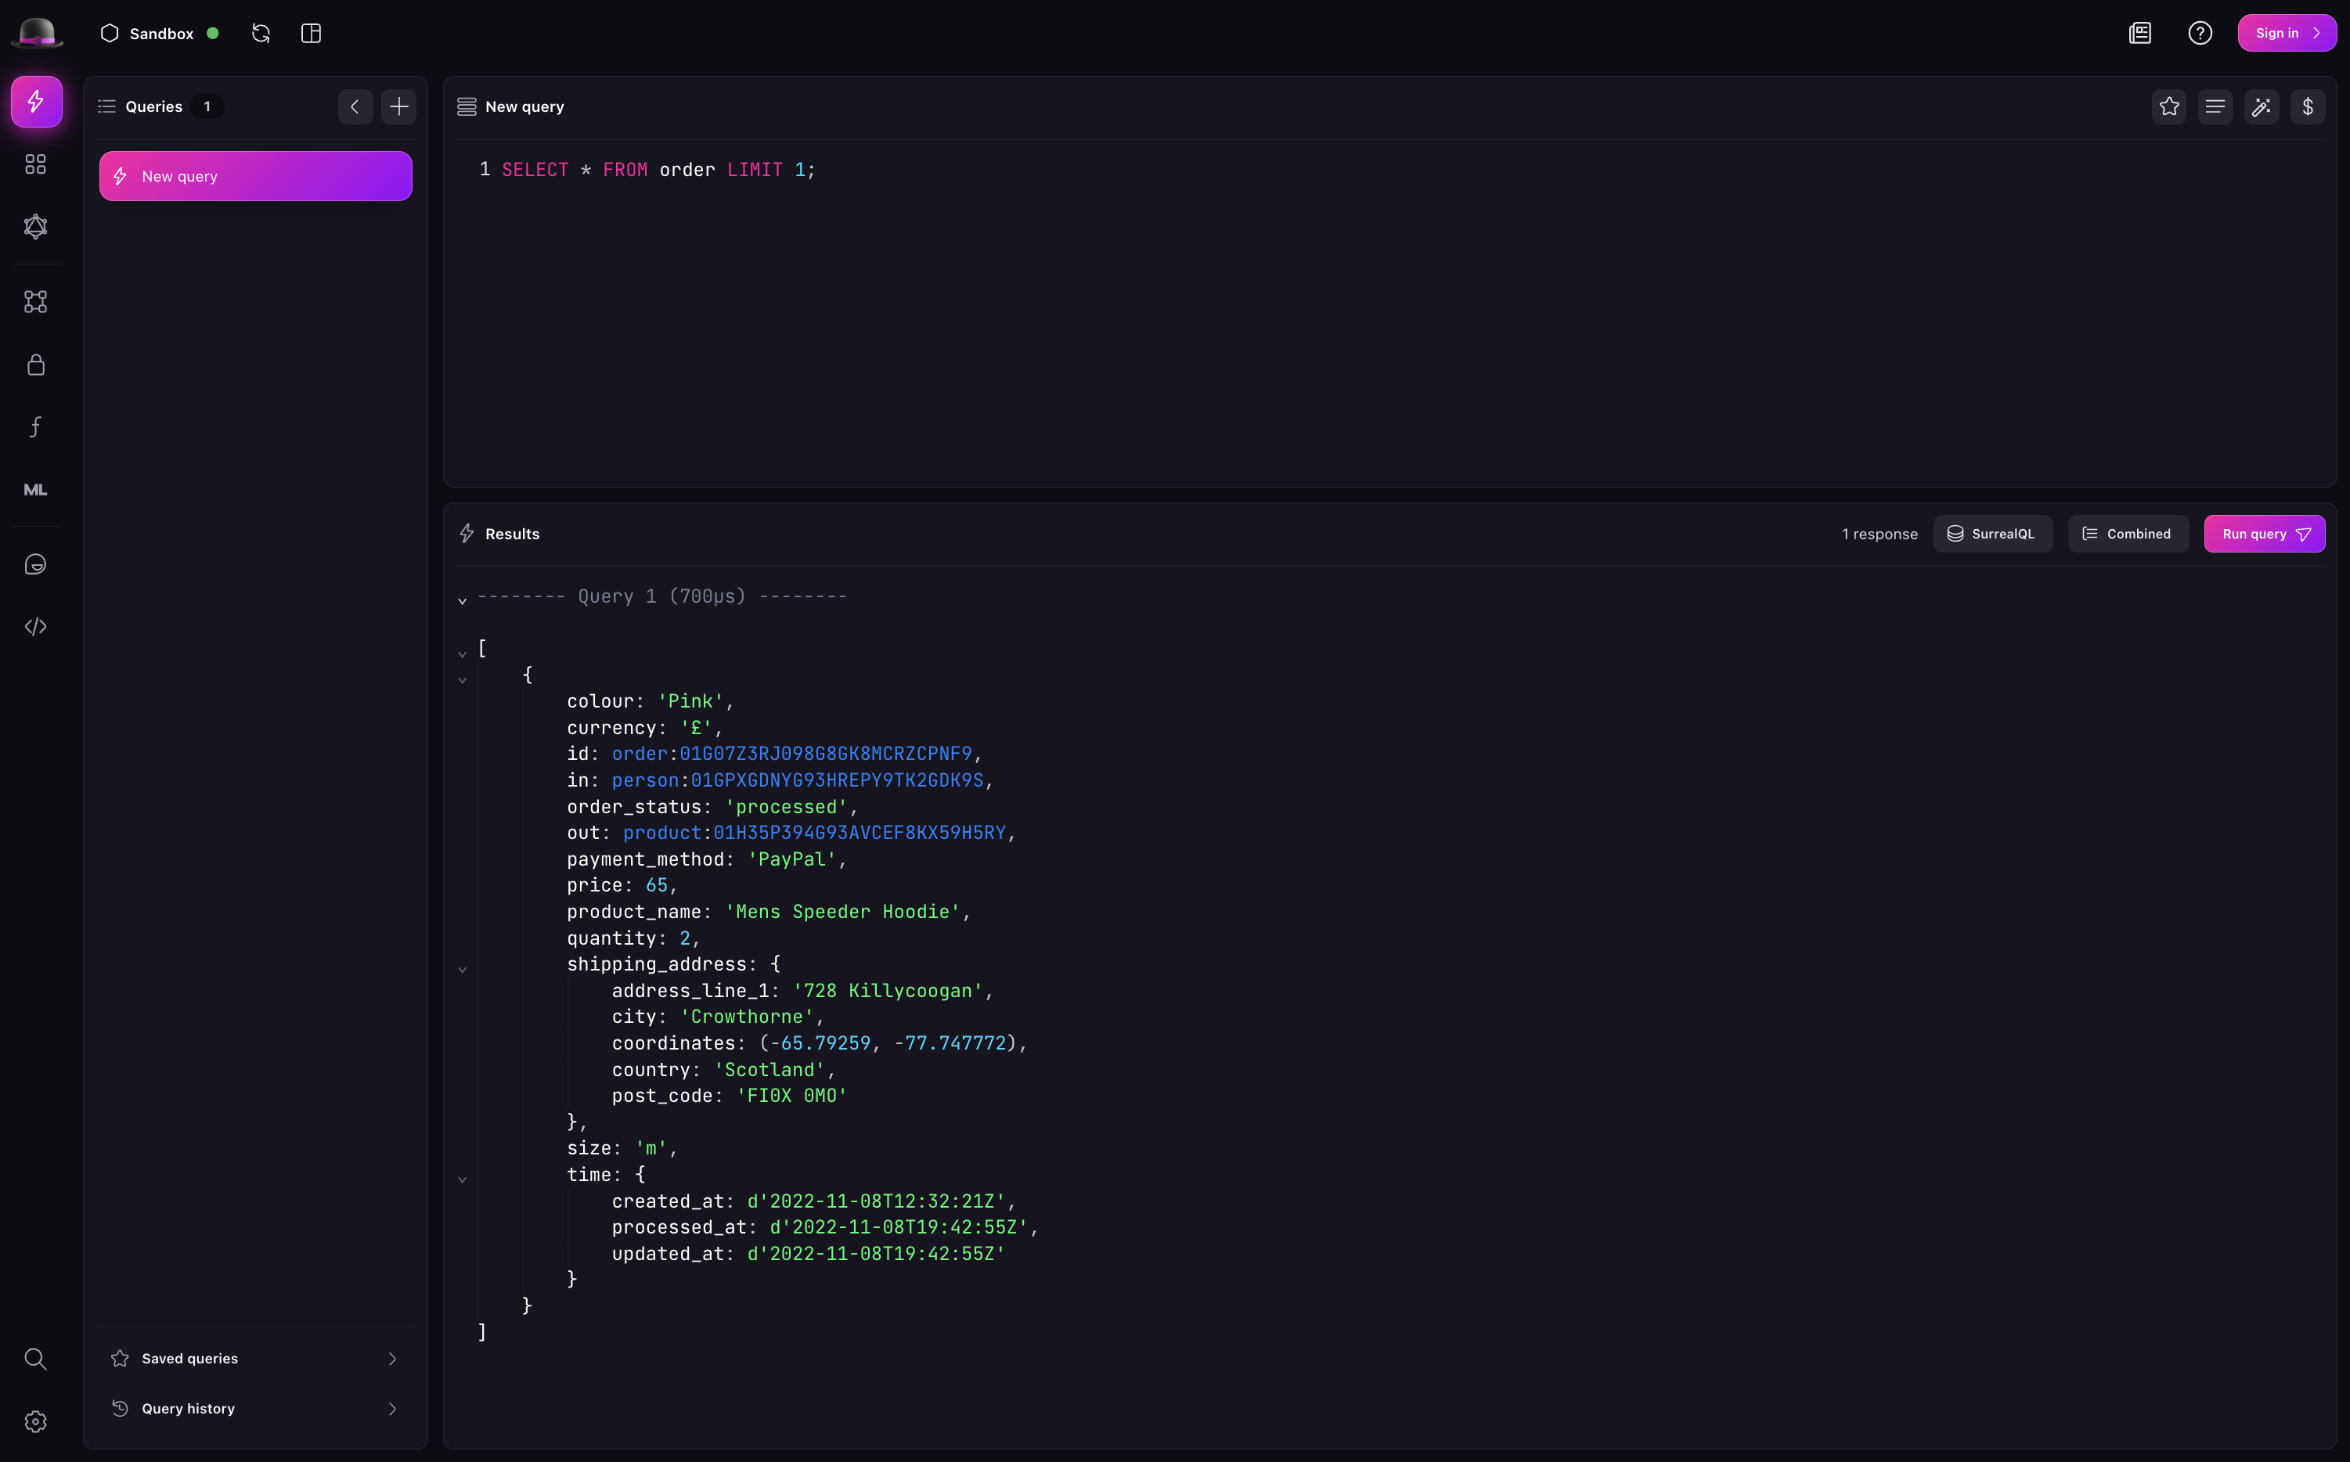This screenshot has height=1462, width=2350.
Task: Collapse the time object fold arrow
Action: coord(463,1179)
